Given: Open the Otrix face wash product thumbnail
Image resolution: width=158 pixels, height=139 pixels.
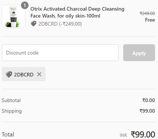Looking at the screenshot, I should point(14,16).
